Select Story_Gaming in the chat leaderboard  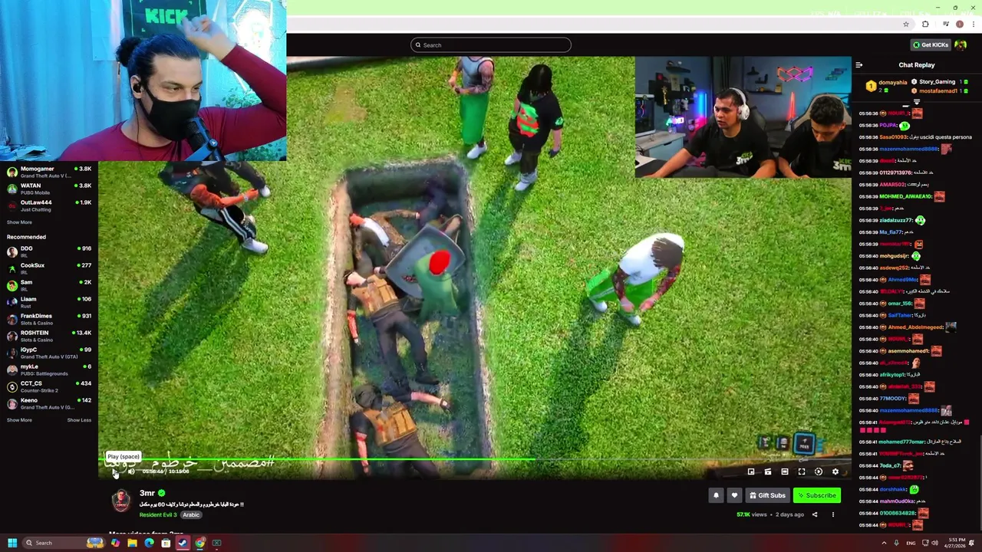(x=937, y=82)
